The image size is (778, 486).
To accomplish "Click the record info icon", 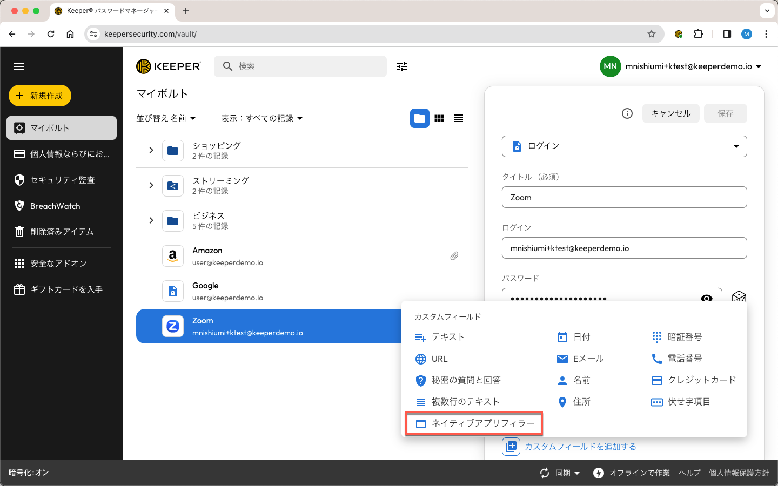I will (627, 113).
